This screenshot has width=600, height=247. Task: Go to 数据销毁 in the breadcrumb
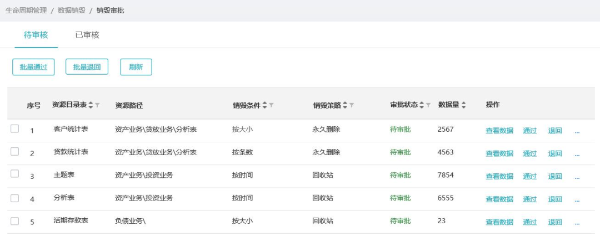(72, 11)
